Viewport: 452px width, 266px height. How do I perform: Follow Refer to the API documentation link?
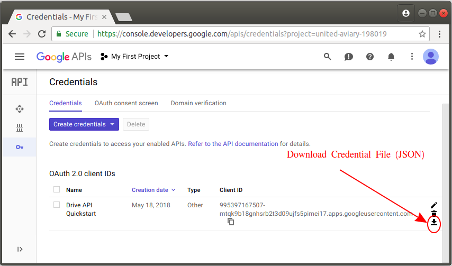233,144
